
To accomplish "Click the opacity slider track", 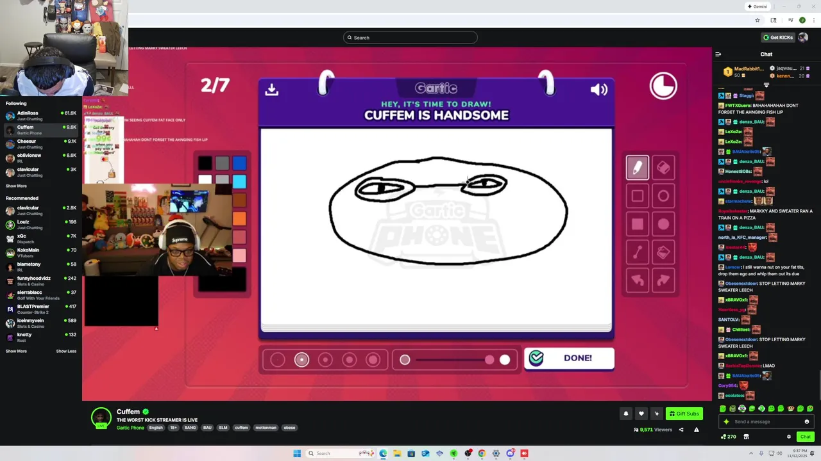I will pyautogui.click(x=455, y=360).
